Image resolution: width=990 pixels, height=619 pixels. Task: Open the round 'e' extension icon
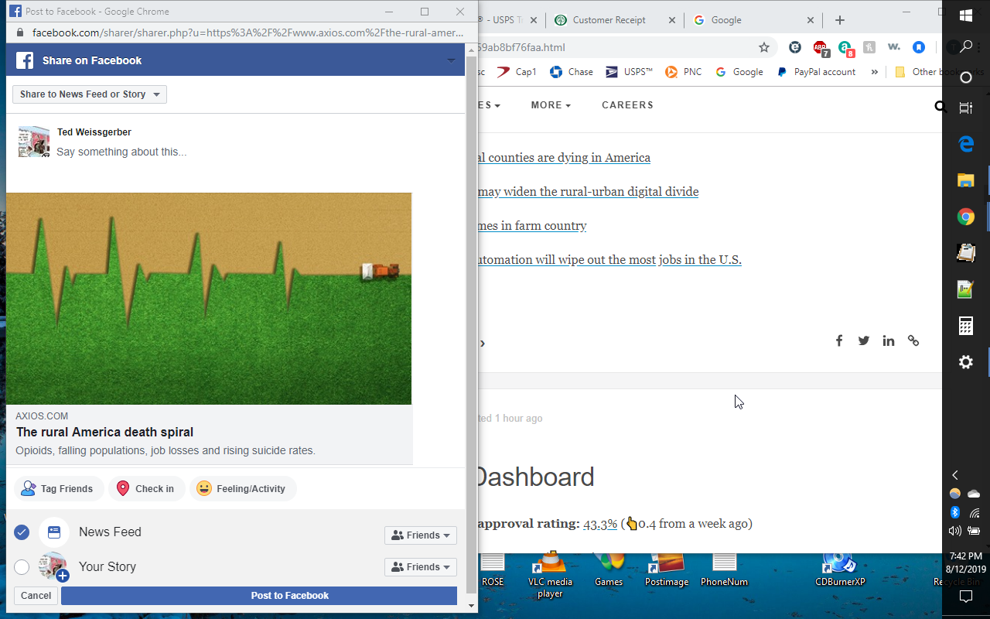click(795, 47)
